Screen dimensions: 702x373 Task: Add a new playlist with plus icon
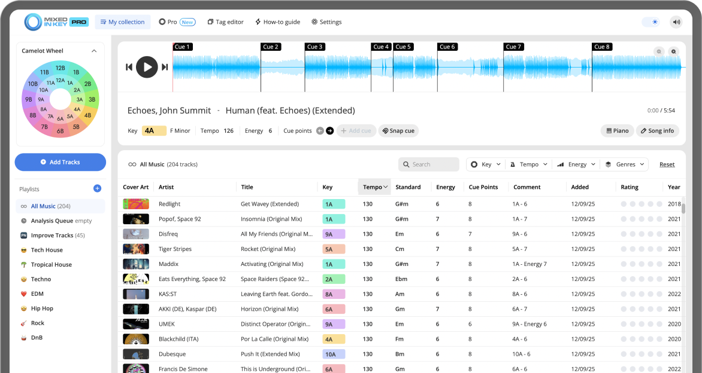(97, 188)
